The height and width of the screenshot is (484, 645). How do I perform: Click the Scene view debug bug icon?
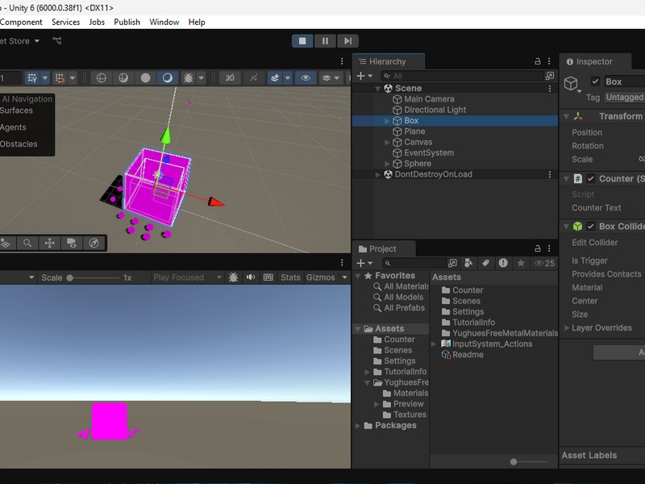[189, 78]
